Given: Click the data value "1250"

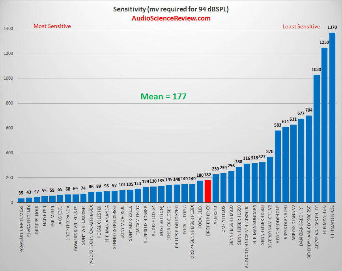Looking at the screenshot, I should [324, 42].
